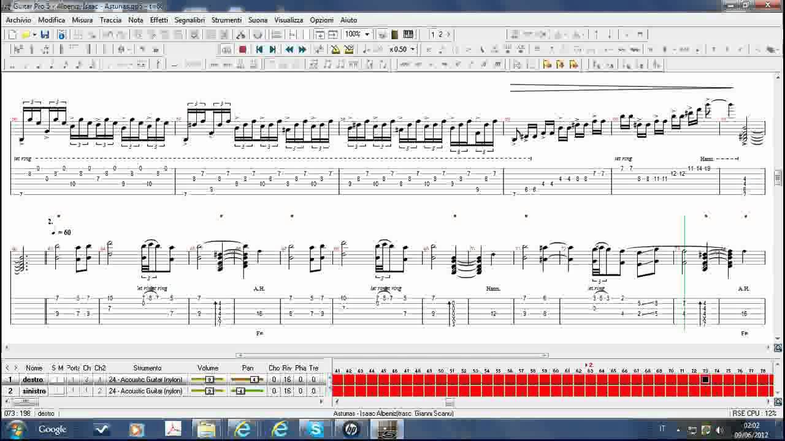Click the third orange marker folder icon
Screen dimensions: 785x441
tap(574, 64)
